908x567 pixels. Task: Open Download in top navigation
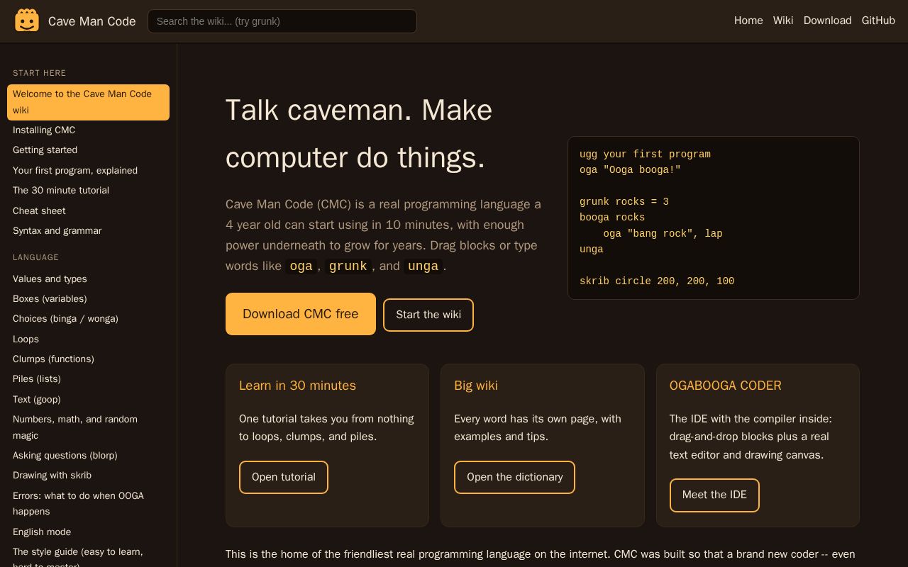click(x=827, y=21)
